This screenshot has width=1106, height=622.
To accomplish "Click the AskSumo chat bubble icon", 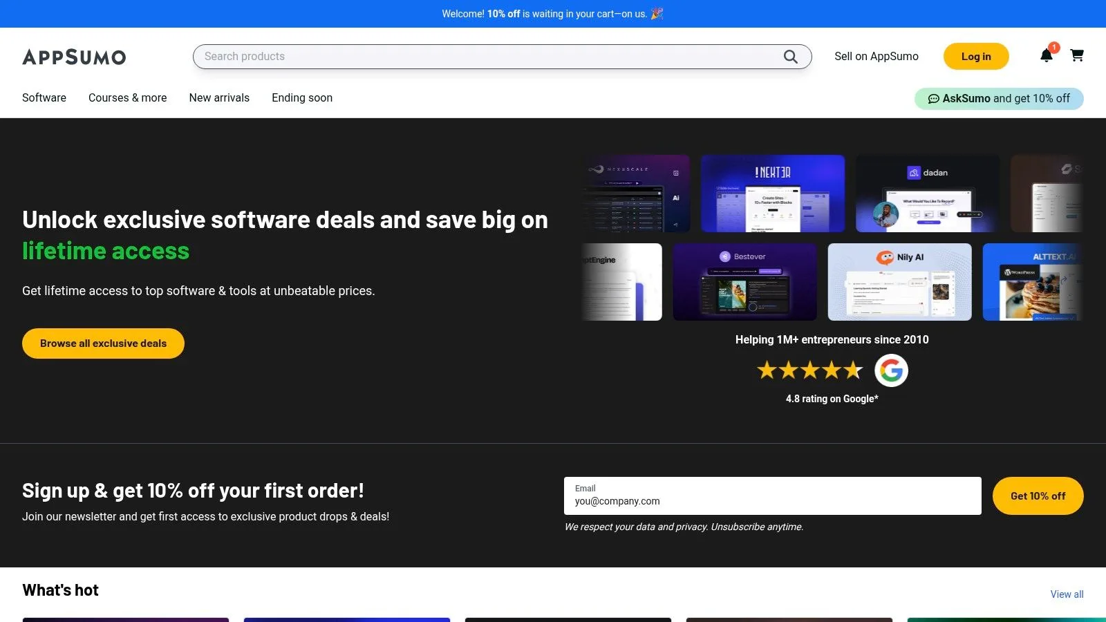I will click(x=933, y=99).
